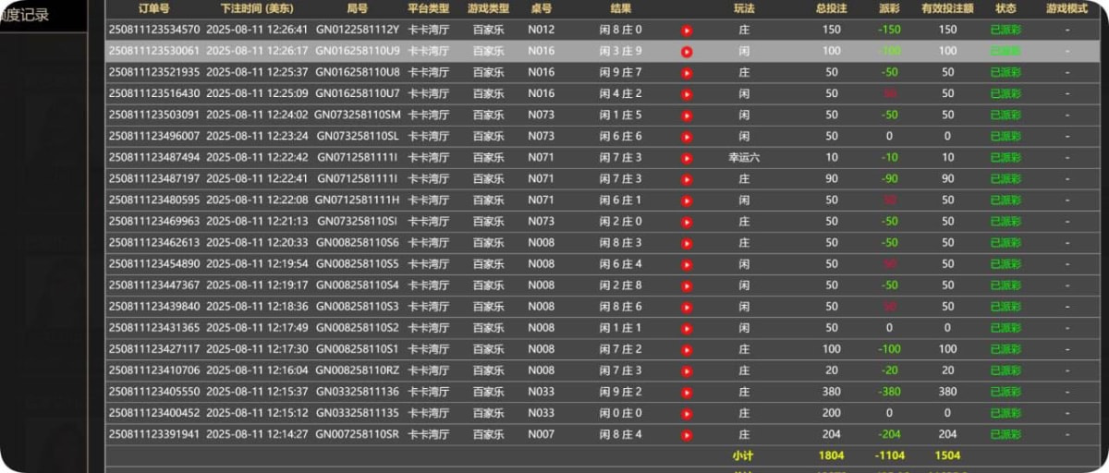Viewport: 1109px width, 473px height.
Task: Select the row for order 250811123431365
Action: click(x=154, y=328)
